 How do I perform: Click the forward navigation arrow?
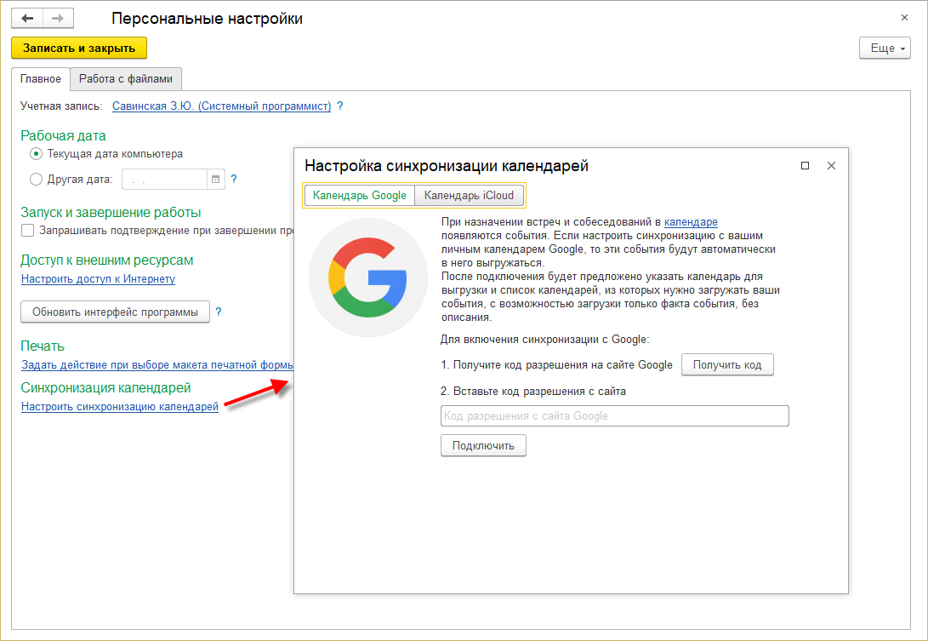[57, 19]
